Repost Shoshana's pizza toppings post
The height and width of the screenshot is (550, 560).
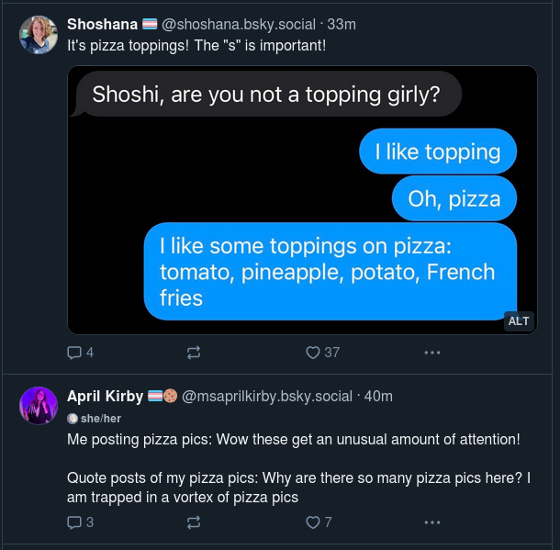click(x=194, y=352)
